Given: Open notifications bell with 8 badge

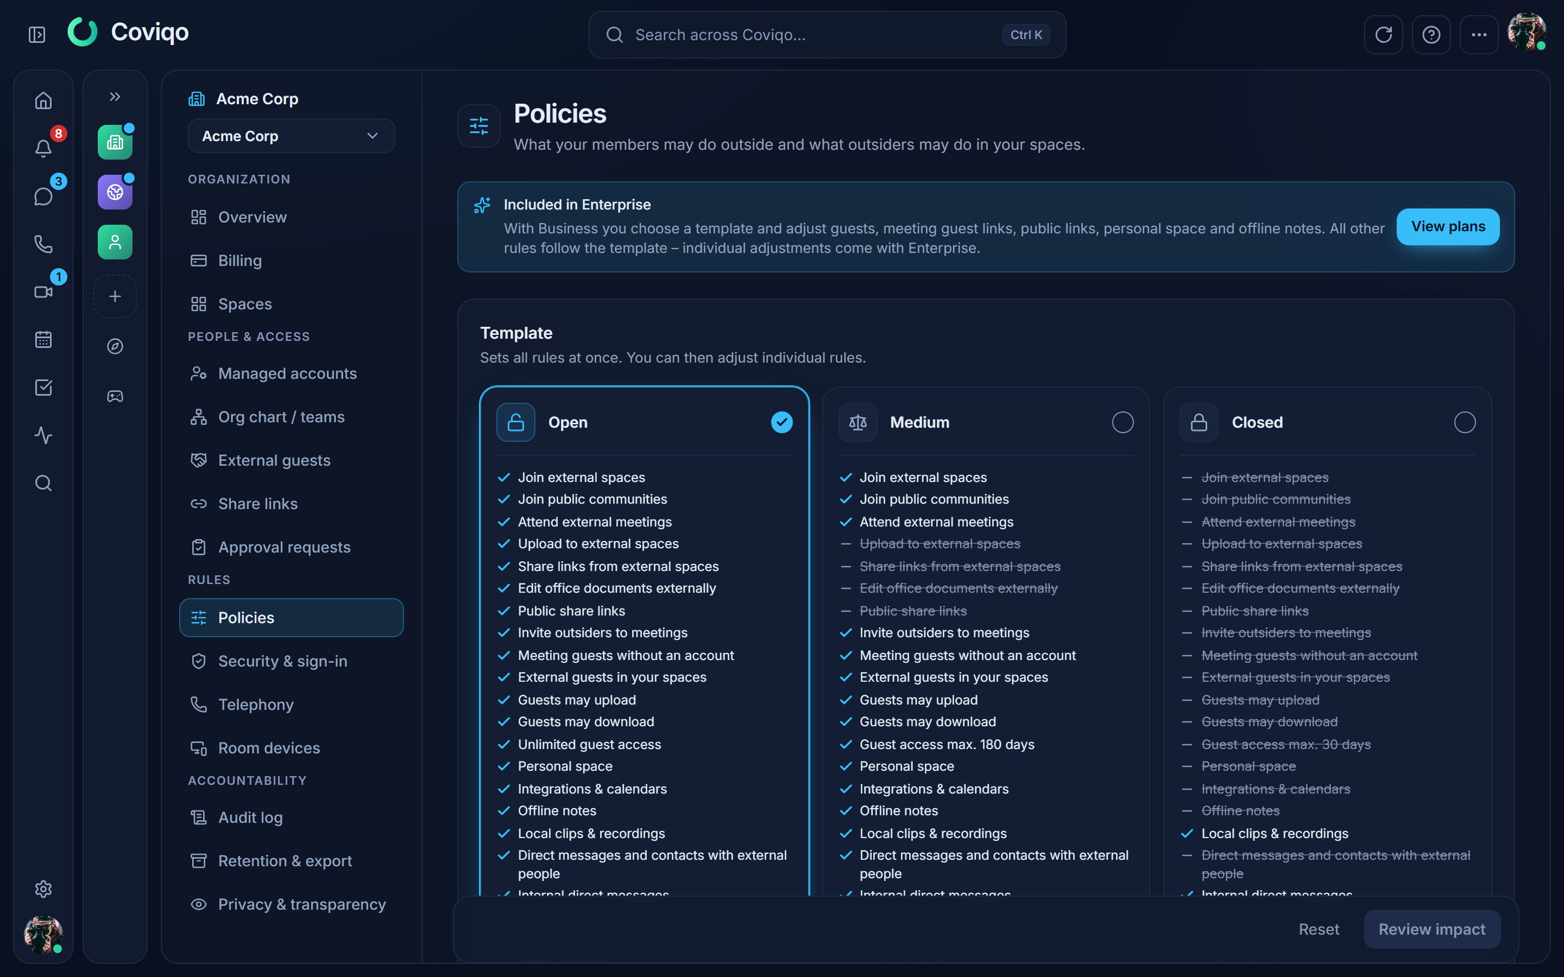Looking at the screenshot, I should [43, 149].
